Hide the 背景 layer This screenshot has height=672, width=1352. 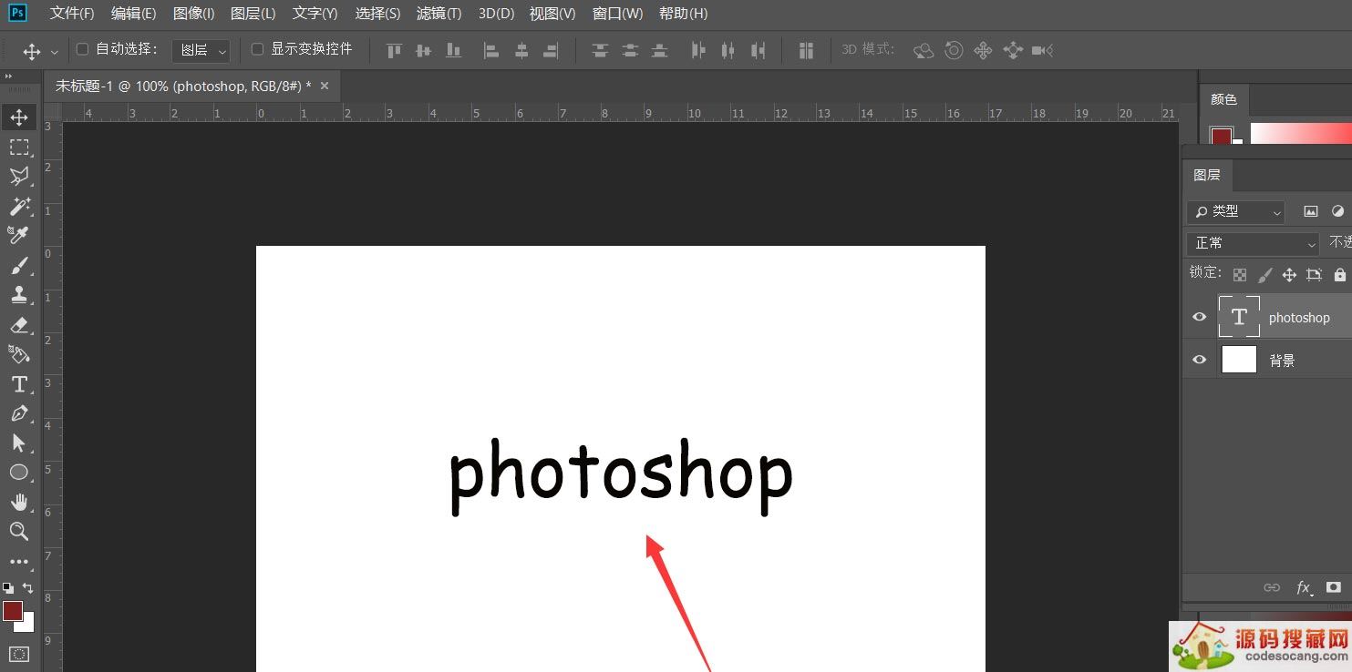(1200, 360)
